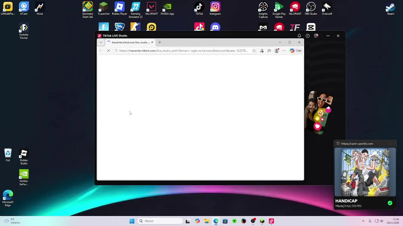This screenshot has height=226, width=403.
Task: Open Fortnite Tracker desktop icon
Action: click(x=24, y=31)
